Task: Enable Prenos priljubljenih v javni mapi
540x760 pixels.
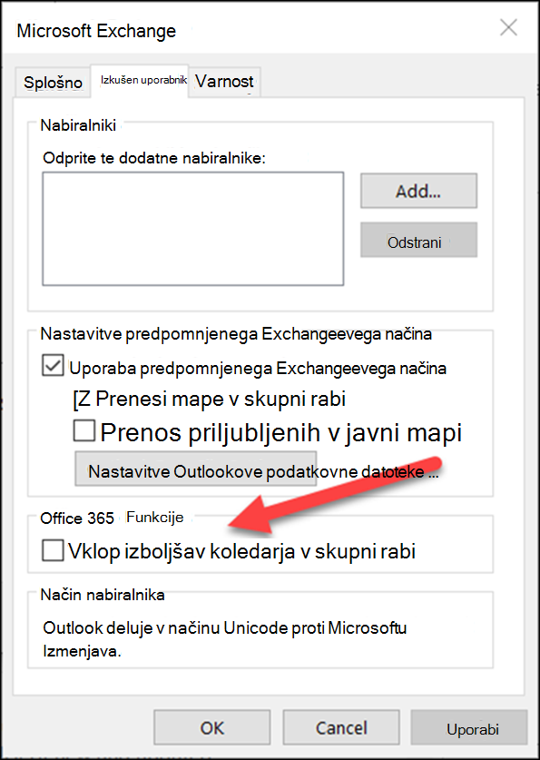Action: coord(83,430)
